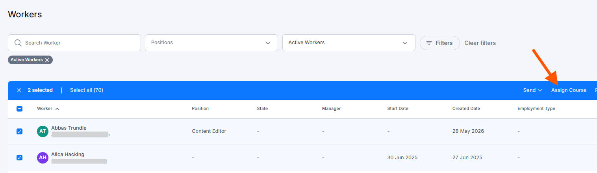This screenshot has width=597, height=173.
Task: Click the AH avatar for Alica Hacking
Action: point(43,158)
